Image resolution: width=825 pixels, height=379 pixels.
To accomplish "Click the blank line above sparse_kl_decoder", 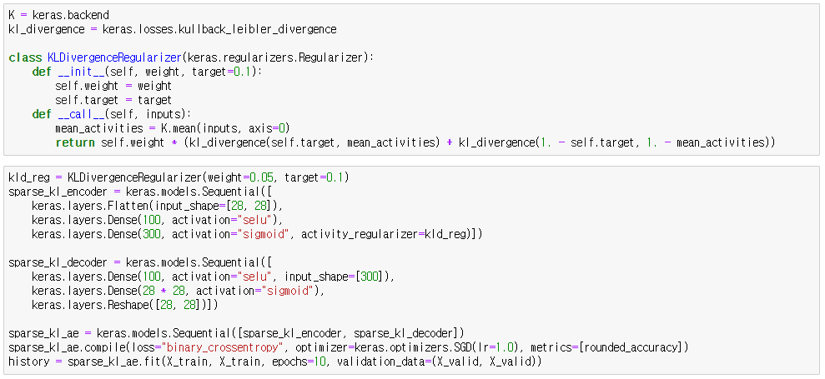I will click(x=411, y=248).
